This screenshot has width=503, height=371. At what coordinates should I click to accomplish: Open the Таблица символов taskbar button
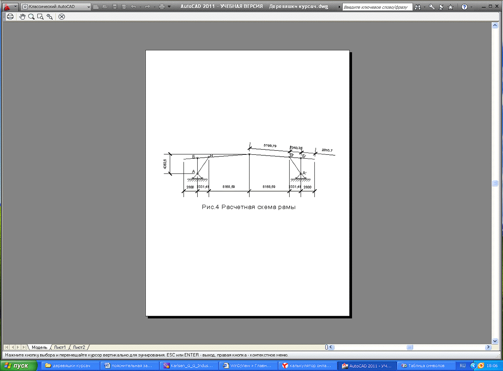coord(423,366)
